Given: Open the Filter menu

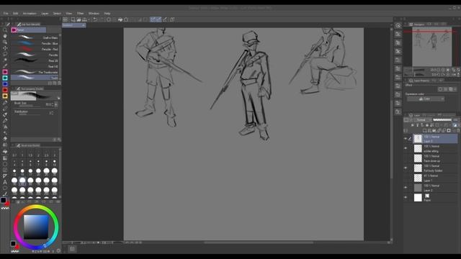Looking at the screenshot, I should click(x=80, y=14).
